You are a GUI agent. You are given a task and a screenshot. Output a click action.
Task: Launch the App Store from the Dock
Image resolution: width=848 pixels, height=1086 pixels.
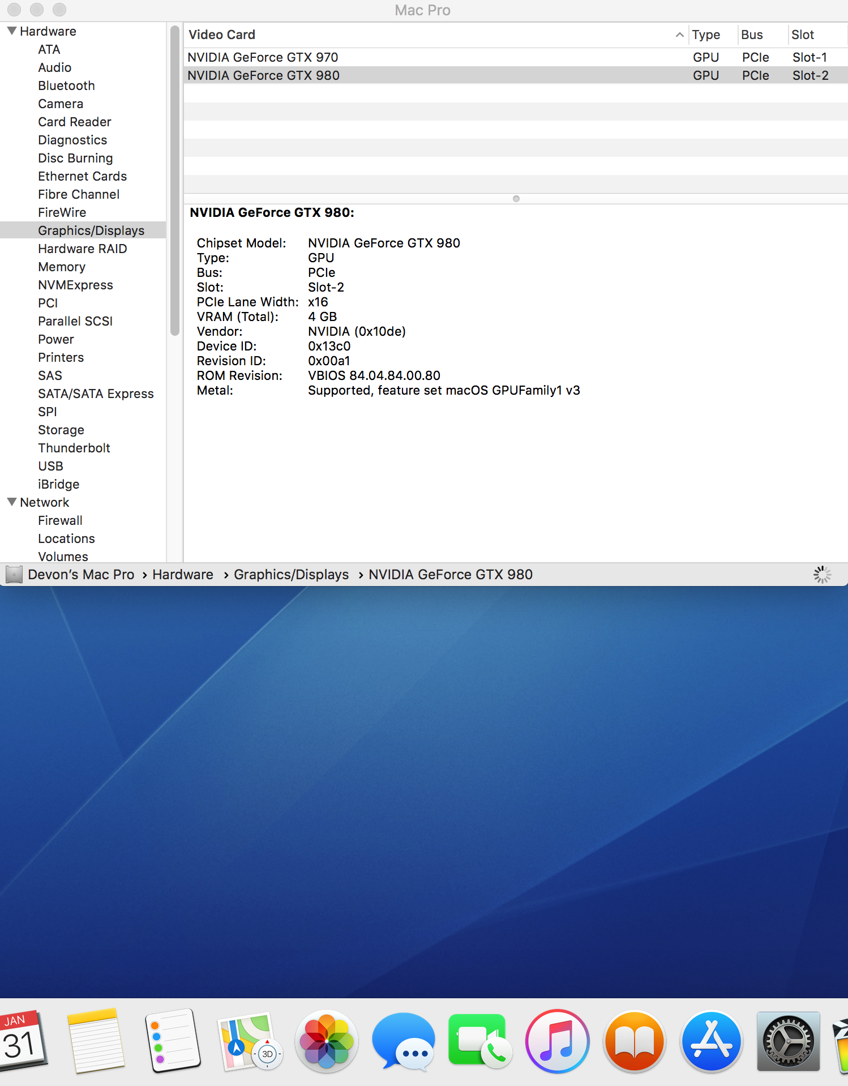pyautogui.click(x=712, y=1041)
